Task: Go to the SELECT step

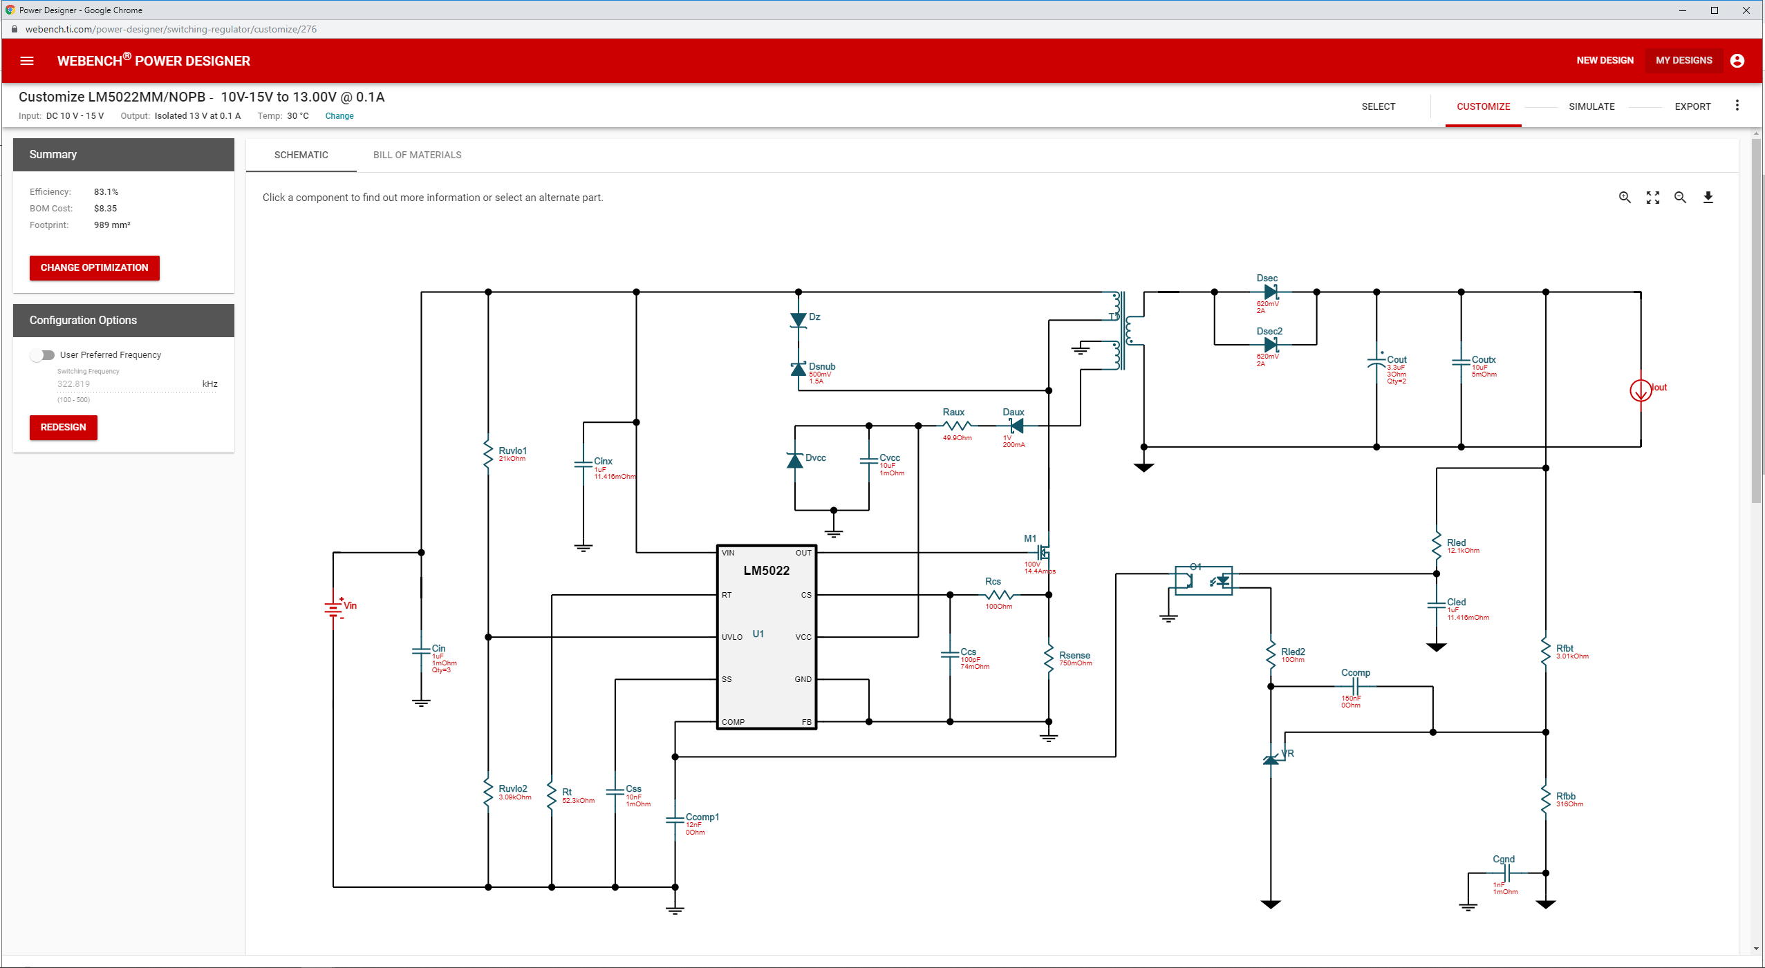Action: pyautogui.click(x=1378, y=106)
